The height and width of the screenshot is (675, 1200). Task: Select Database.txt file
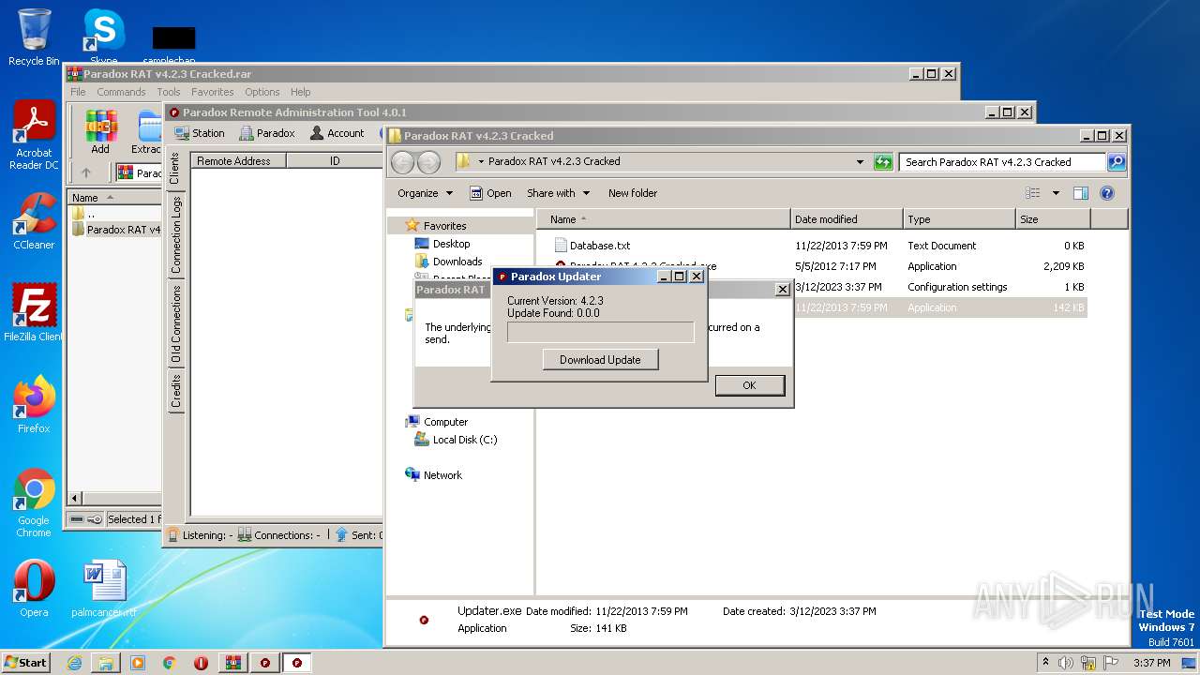pyautogui.click(x=600, y=246)
